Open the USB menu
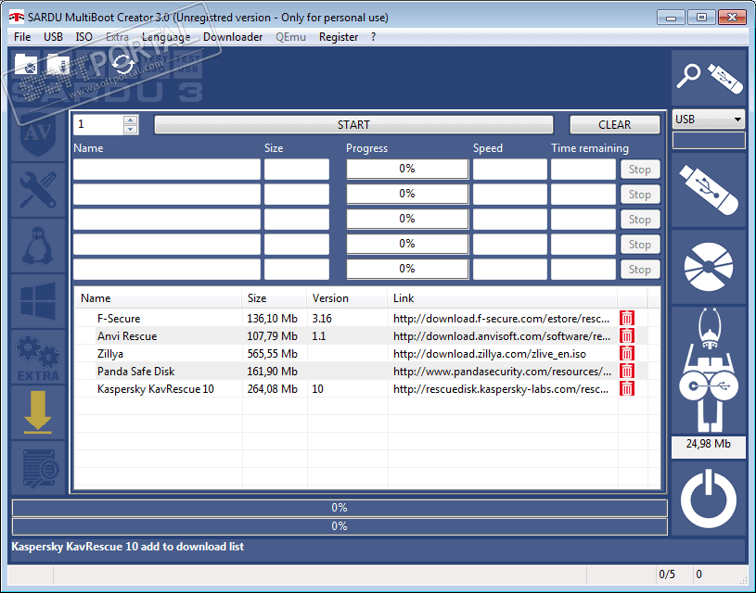Viewport: 756px width, 593px height. click(53, 37)
